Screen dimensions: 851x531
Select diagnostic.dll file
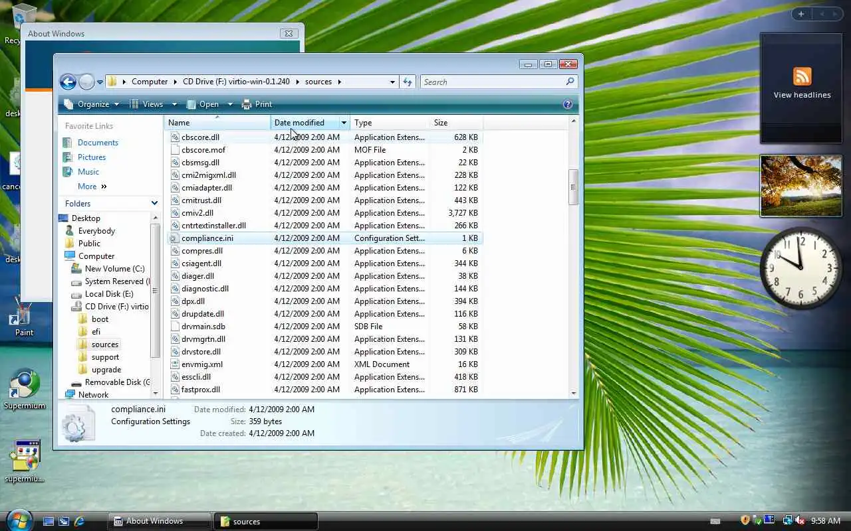click(205, 289)
